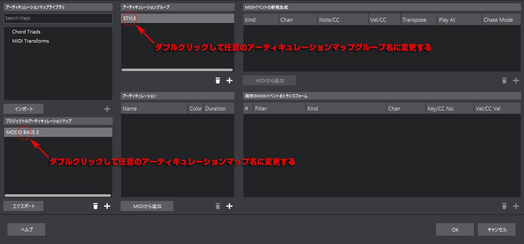
Task: Click the Vel/CC Val column header
Action: [x=497, y=109]
